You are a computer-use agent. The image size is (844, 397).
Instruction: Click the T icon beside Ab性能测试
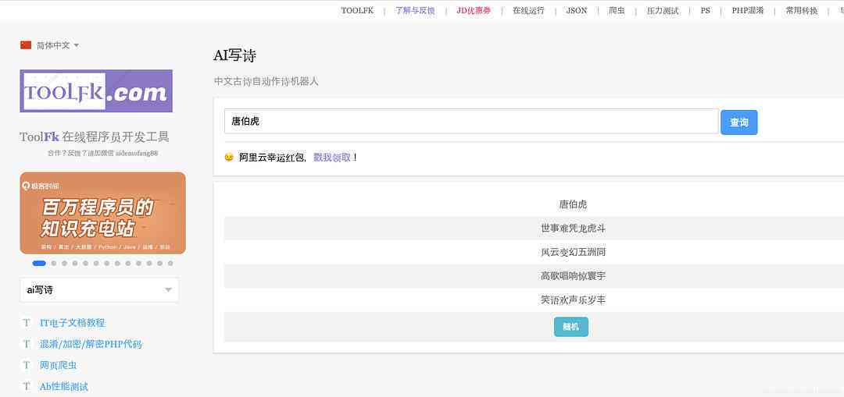pyautogui.click(x=26, y=386)
